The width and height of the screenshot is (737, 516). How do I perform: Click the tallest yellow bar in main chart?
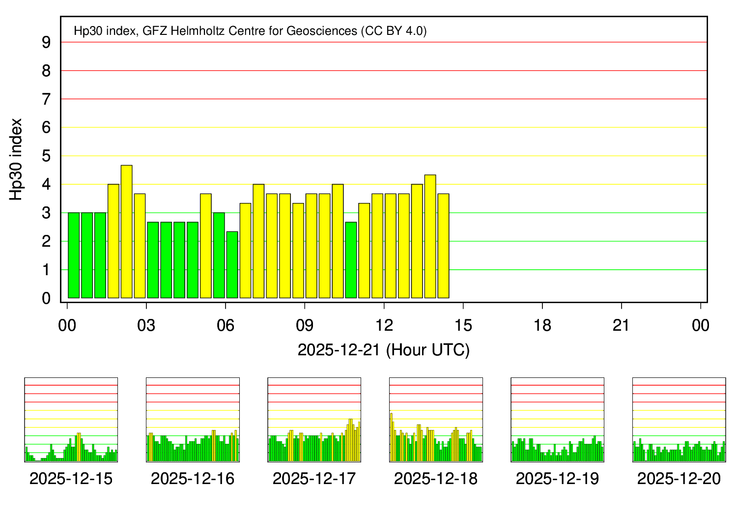coord(126,232)
